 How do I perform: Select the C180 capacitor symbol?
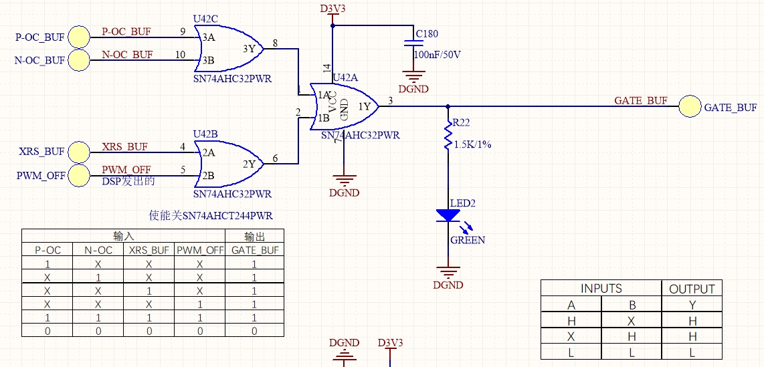[x=413, y=44]
